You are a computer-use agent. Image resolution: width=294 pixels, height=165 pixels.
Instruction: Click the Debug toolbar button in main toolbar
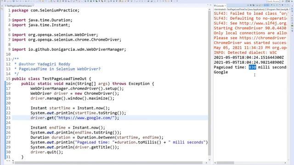(x=85, y=1)
